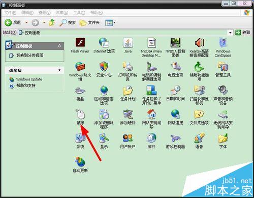The image size is (254, 198).
Task: Toggle the 文件夹 folders pane button
Action: (x=89, y=22)
